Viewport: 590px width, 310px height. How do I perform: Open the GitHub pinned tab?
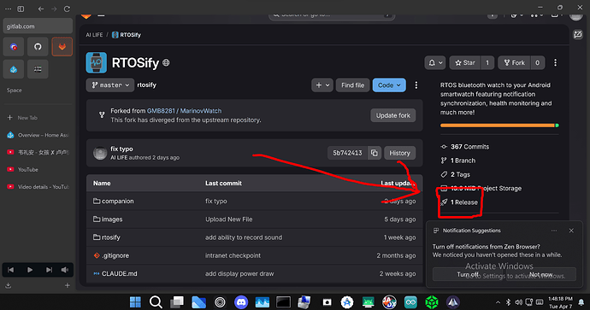(38, 47)
